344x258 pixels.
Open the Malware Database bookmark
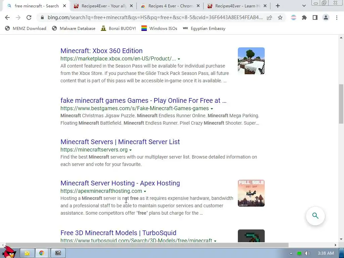click(74, 28)
